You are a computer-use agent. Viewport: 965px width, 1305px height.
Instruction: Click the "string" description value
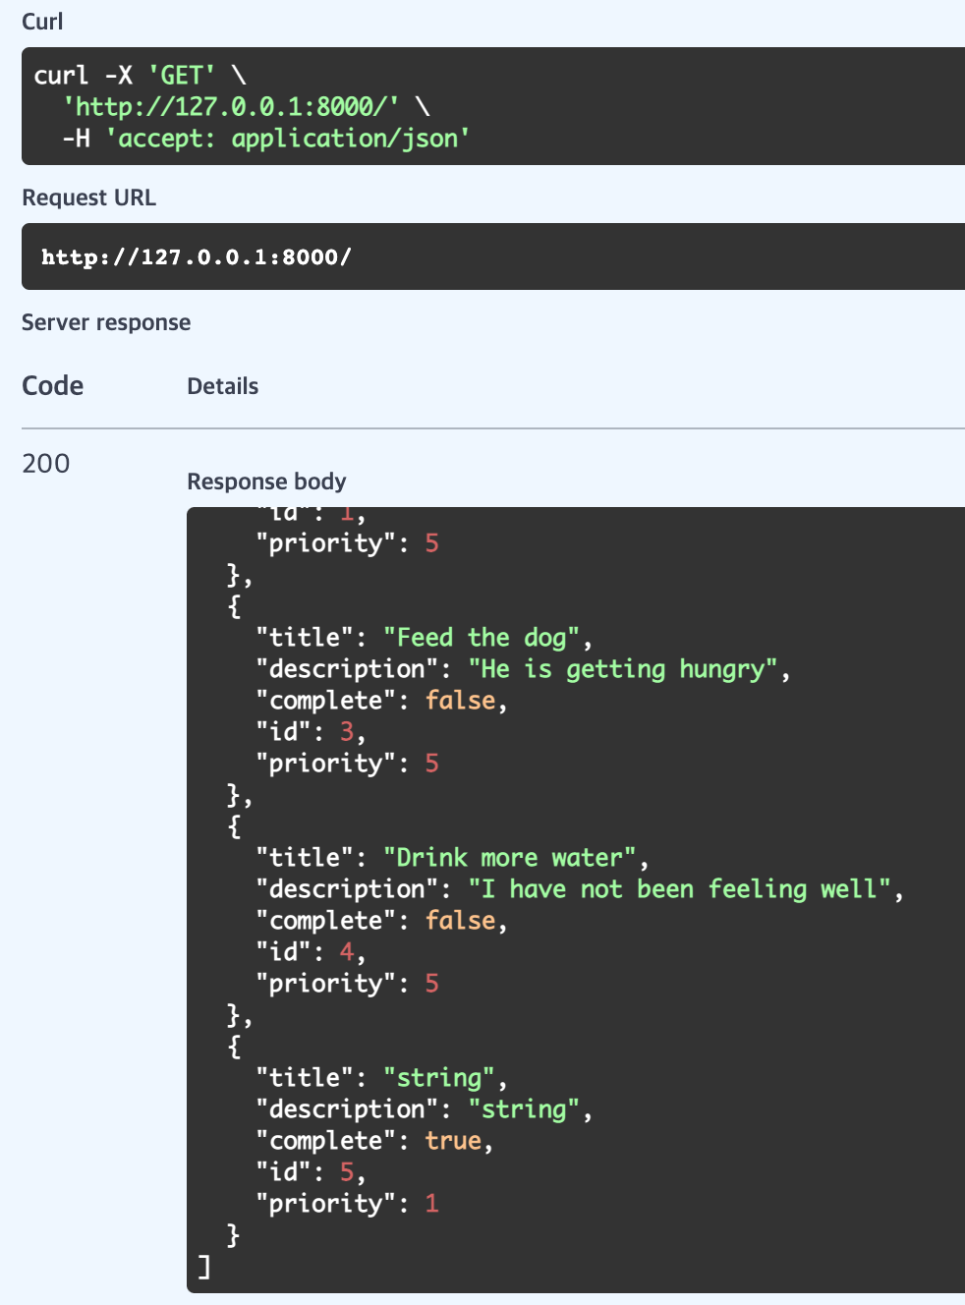click(525, 1109)
